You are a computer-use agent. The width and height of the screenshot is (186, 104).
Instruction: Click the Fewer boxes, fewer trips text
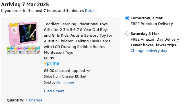point(154,45)
